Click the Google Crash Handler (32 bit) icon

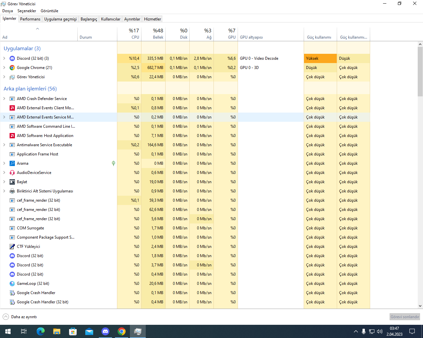point(12,302)
